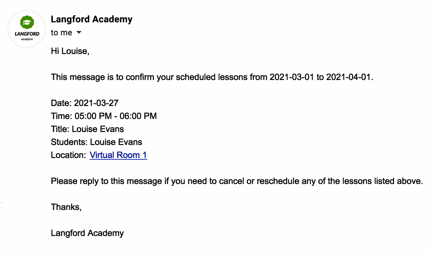This screenshot has height=253, width=430.
Task: Click the Langford Academy signature at the bottom
Action: click(87, 233)
